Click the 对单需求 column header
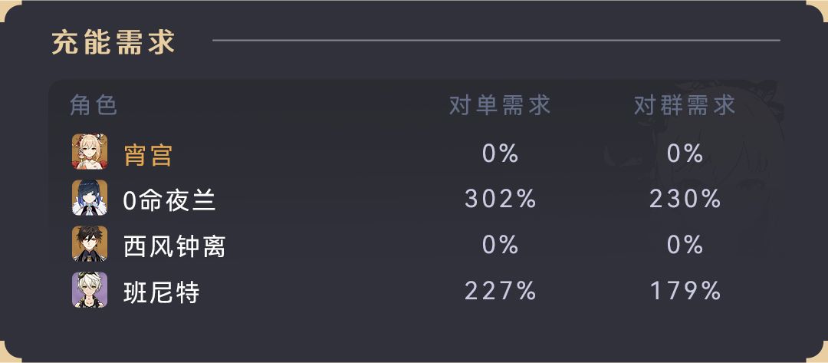This screenshot has height=363, width=828. pyautogui.click(x=500, y=105)
